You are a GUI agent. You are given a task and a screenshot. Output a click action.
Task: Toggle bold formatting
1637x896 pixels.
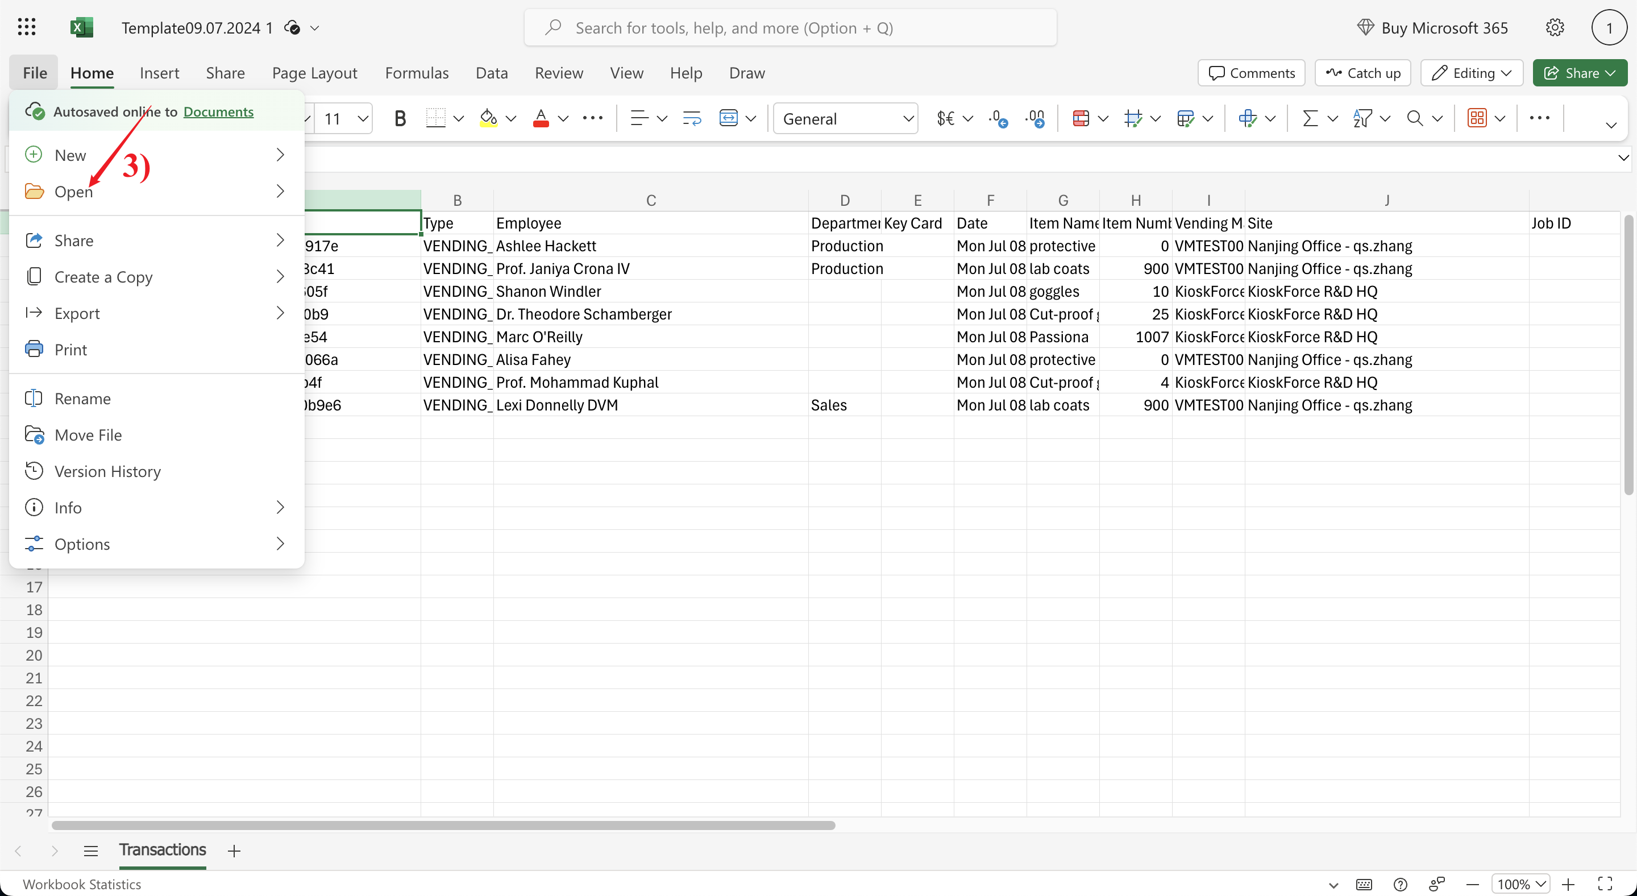[x=400, y=118]
